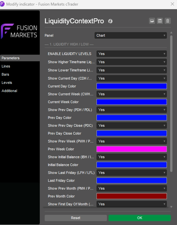This screenshot has width=177, height=225.
Task: Open the Panel dropdown showing Chart
Action: pyautogui.click(x=131, y=36)
